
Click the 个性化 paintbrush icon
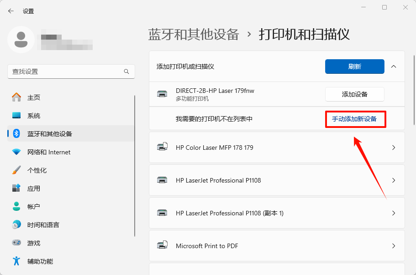[16, 170]
